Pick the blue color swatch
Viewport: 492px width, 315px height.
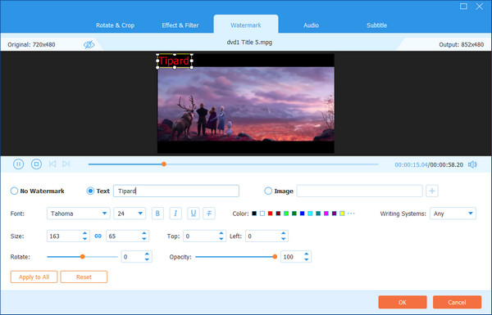(302, 214)
